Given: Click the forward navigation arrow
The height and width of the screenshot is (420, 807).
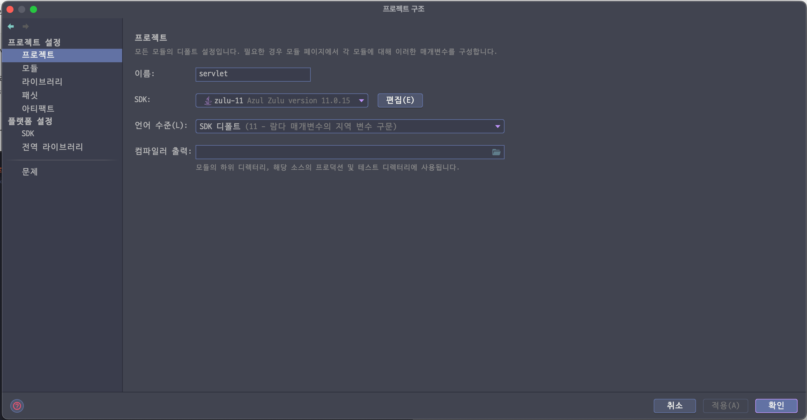Looking at the screenshot, I should click(x=26, y=26).
